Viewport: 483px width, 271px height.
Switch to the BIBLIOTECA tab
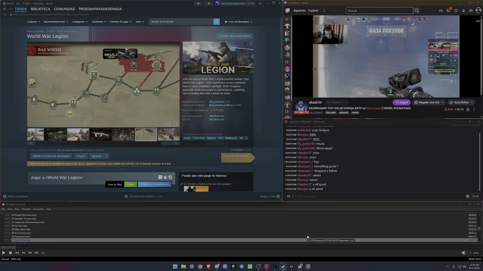(40, 9)
